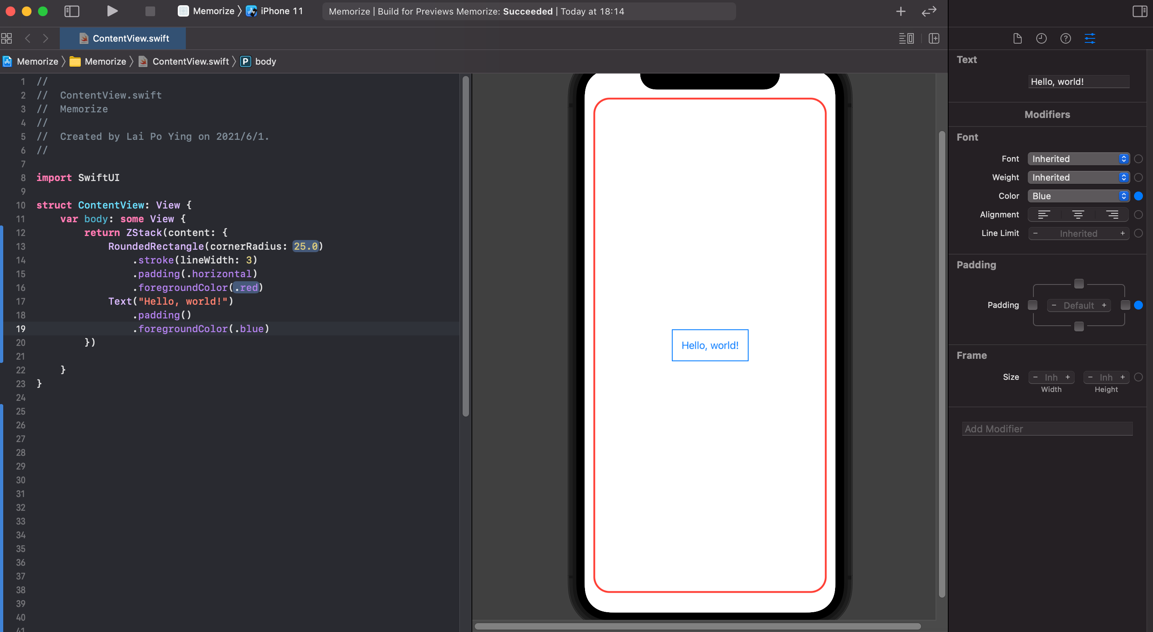Open the Font dropdown set to Inherited
The image size is (1153, 632).
pos(1078,159)
